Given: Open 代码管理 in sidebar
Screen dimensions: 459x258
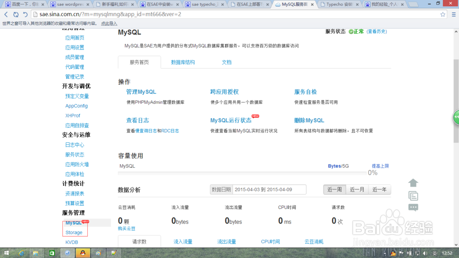Looking at the screenshot, I should [x=75, y=67].
